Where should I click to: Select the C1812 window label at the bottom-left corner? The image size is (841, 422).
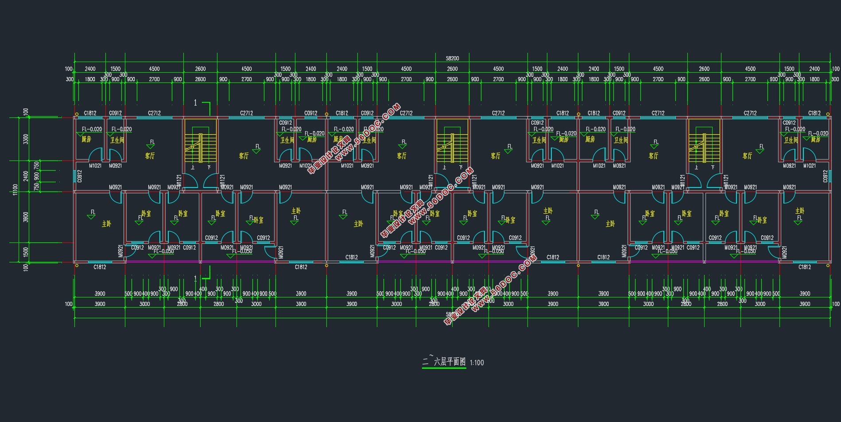[x=100, y=267]
